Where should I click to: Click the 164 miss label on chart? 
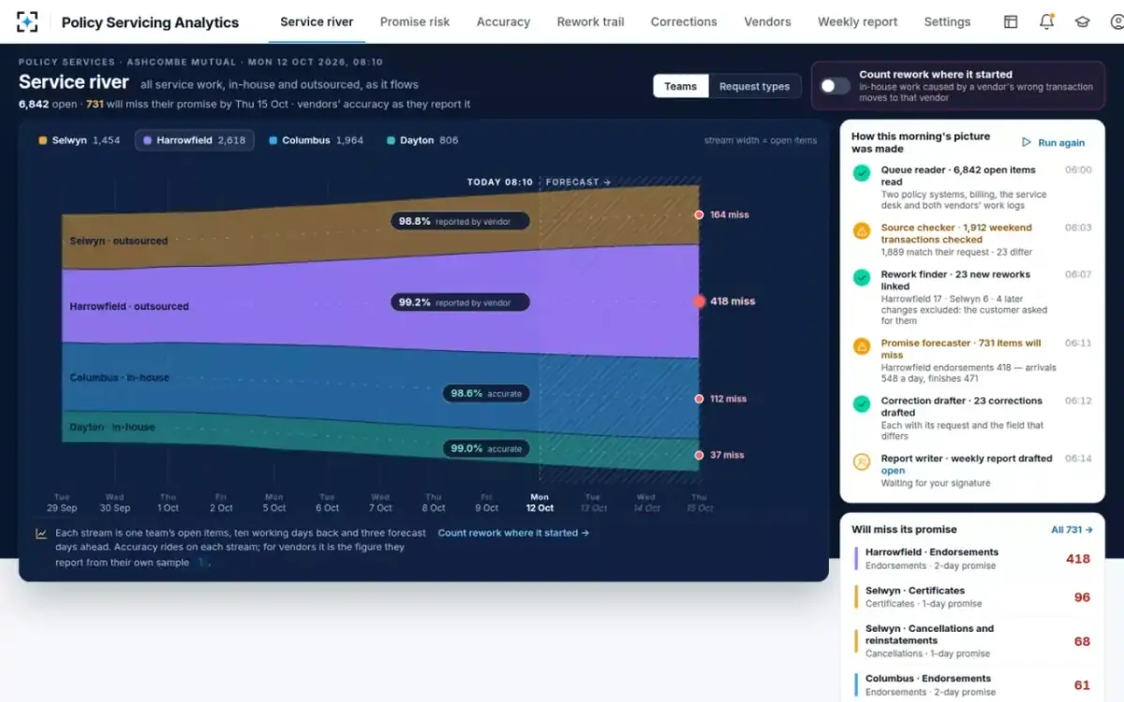730,214
